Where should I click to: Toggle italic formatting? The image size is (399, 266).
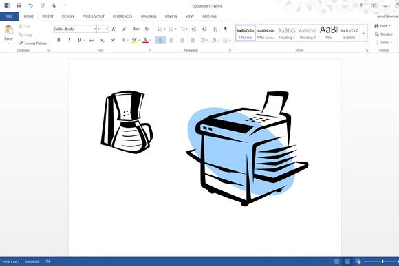pyautogui.click(x=69, y=40)
